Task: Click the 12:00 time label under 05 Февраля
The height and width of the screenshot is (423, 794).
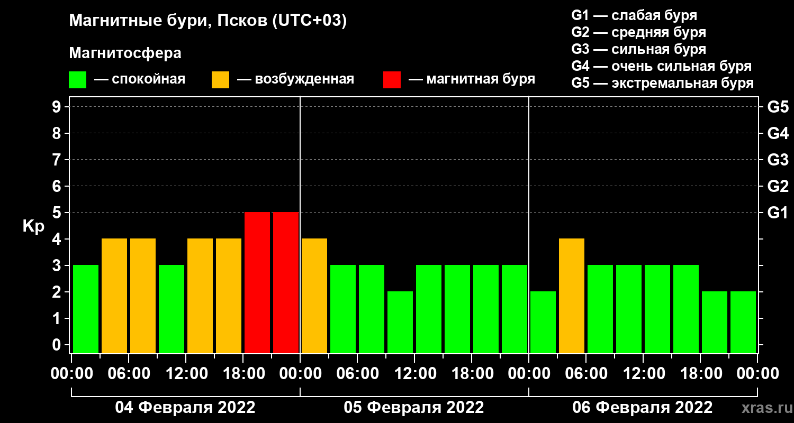Action: (414, 374)
